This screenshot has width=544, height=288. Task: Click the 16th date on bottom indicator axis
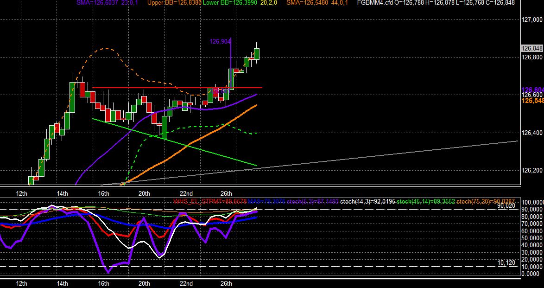tap(104, 283)
